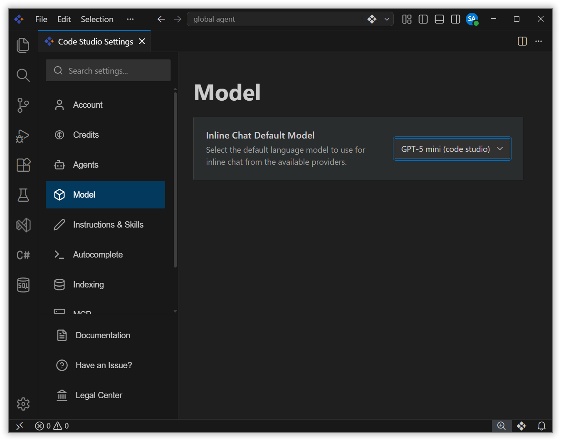
Task: Click the zoom magnifier in status bar
Action: pyautogui.click(x=502, y=426)
